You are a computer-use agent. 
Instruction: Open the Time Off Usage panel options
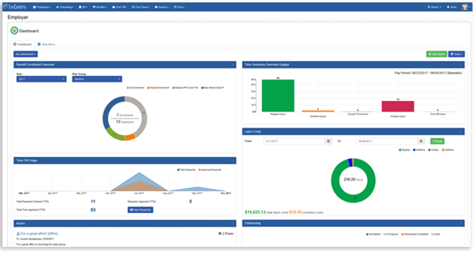tap(233, 160)
